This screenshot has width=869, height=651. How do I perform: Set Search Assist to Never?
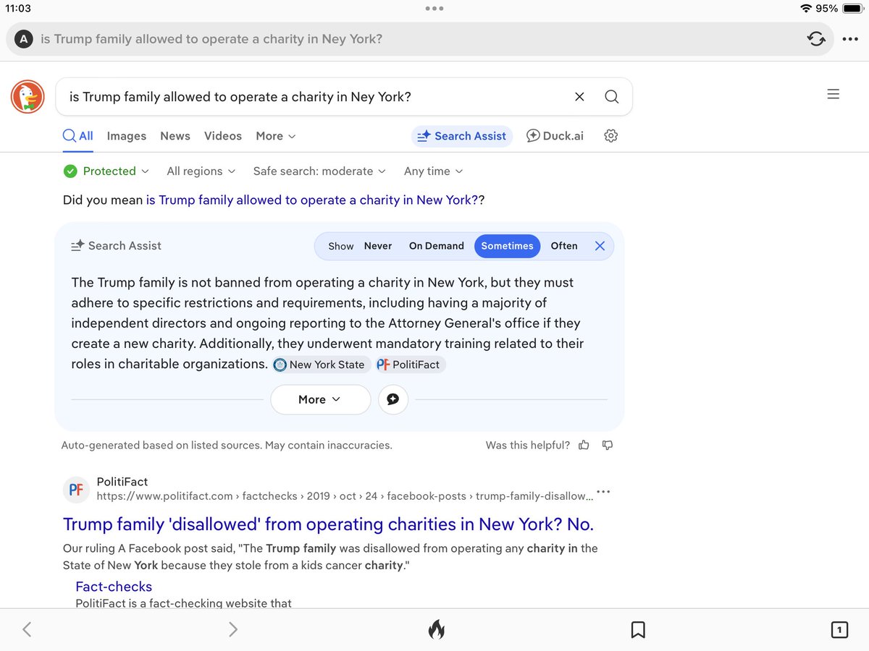tap(378, 246)
